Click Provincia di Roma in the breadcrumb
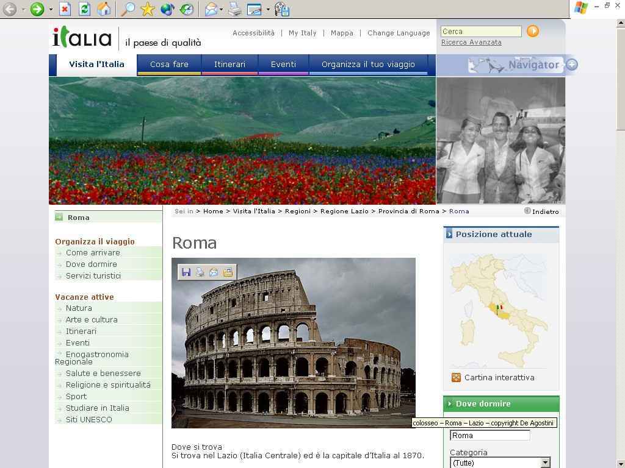 point(408,211)
